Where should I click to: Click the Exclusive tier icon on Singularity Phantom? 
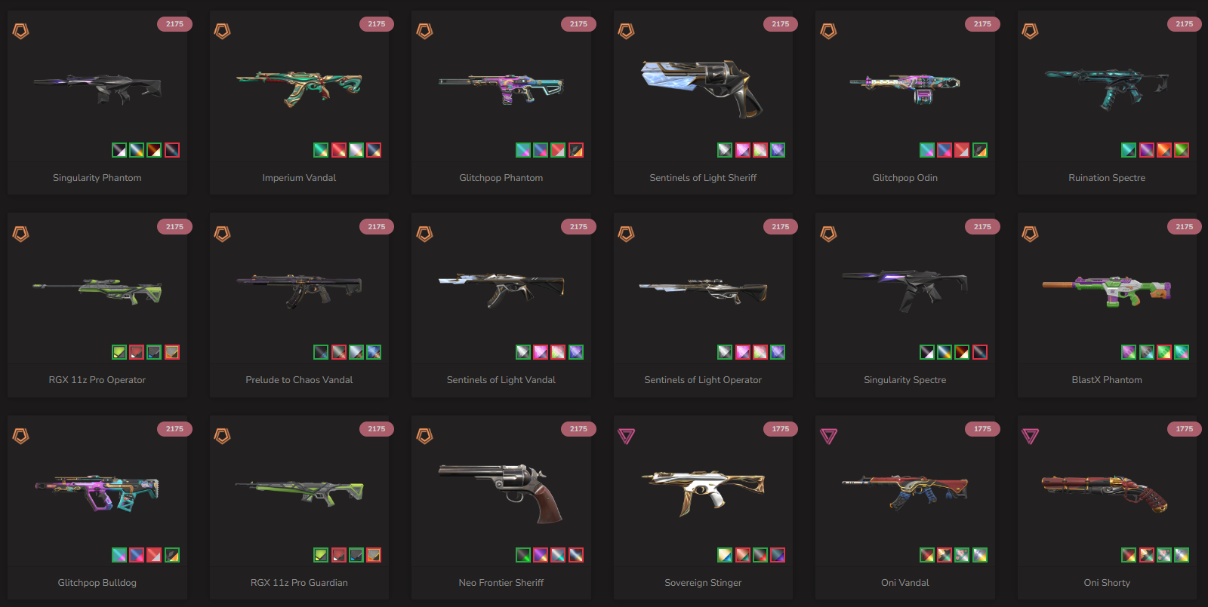[x=21, y=31]
